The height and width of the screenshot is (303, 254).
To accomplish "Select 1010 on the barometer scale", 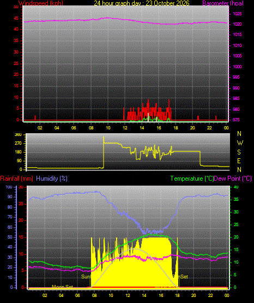I will pyautogui.click(x=237, y=45).
